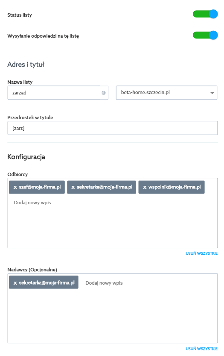This screenshot has width=224, height=356.
Task: Click Dodaj nowy wpis in Odbiorcy box
Action: (x=32, y=203)
